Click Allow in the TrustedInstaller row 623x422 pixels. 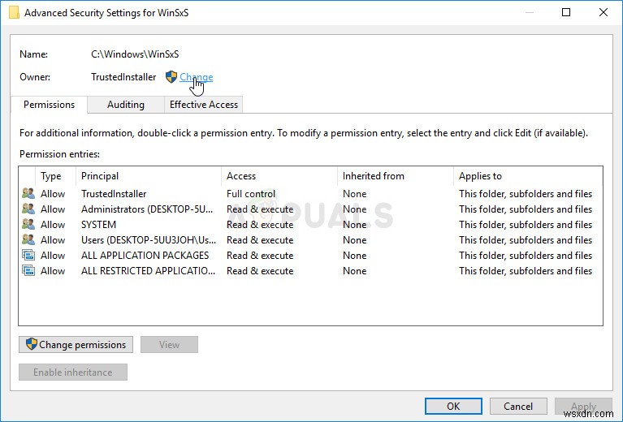tap(53, 194)
